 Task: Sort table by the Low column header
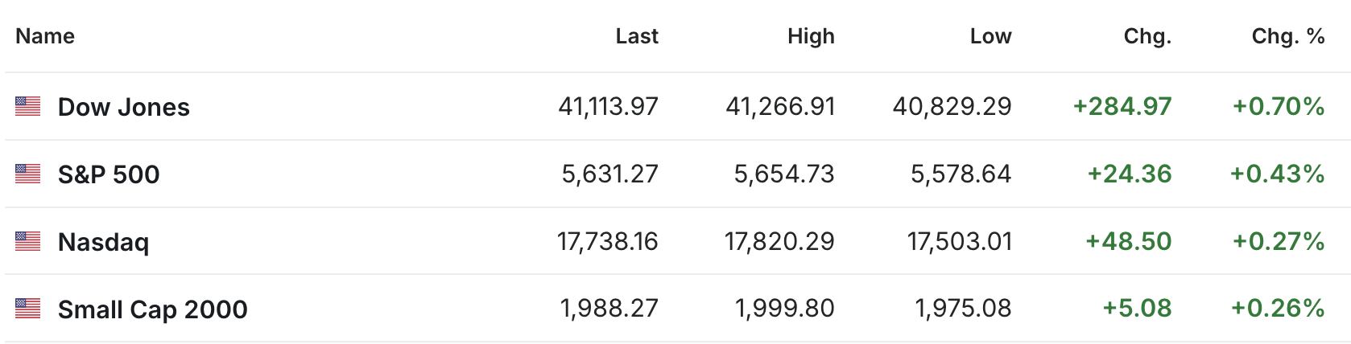pos(990,36)
